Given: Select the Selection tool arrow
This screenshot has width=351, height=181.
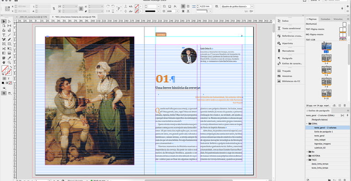Looking at the screenshot, I should tap(4, 21).
